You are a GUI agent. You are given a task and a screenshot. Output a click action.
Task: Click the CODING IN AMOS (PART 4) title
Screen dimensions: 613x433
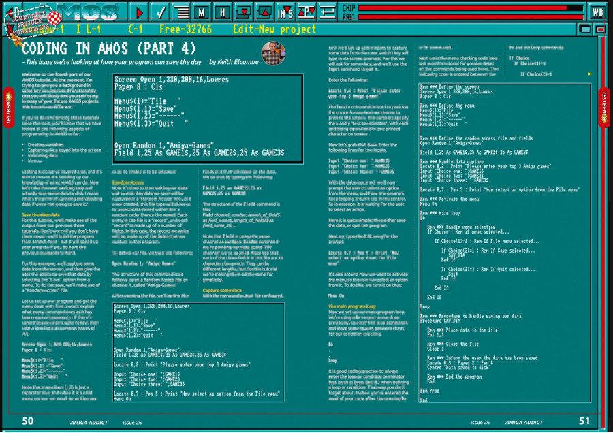tap(109, 49)
